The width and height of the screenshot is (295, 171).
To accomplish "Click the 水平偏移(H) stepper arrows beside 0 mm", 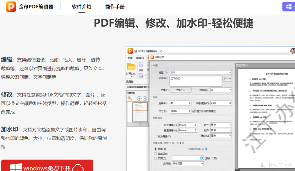I will [x=195, y=125].
